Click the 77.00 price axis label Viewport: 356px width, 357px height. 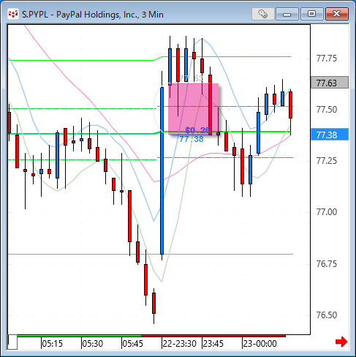coord(327,212)
